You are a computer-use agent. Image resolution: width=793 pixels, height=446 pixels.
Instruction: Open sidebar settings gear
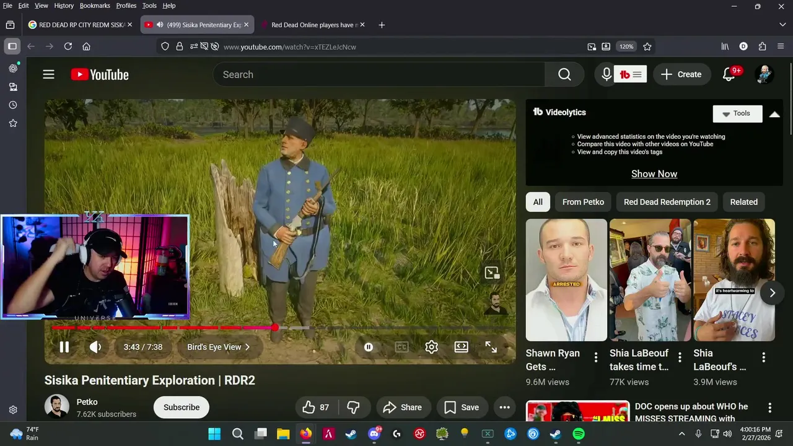point(13,409)
